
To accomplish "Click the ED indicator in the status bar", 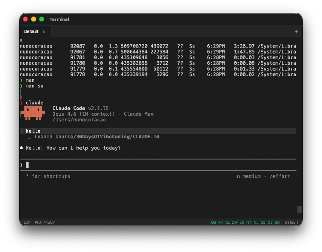I will pyautogui.click(x=242, y=223).
